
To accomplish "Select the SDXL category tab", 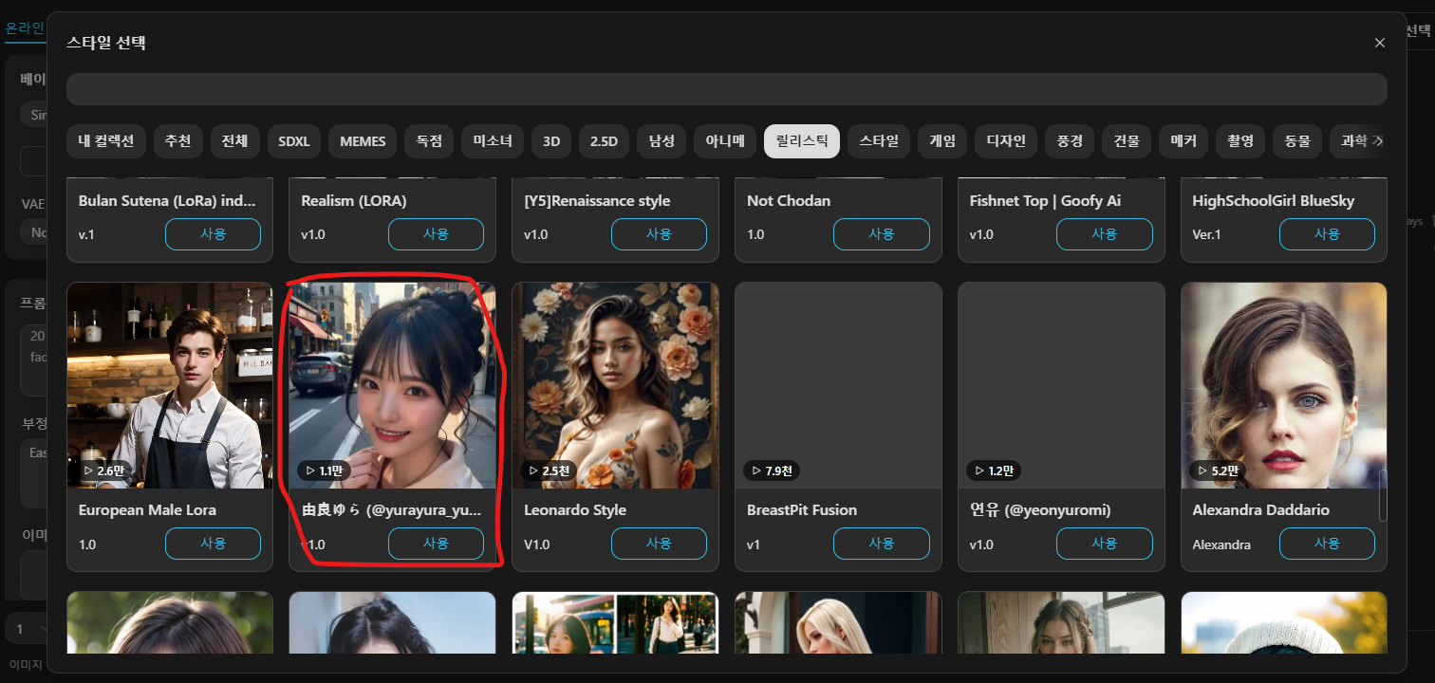I will [x=294, y=141].
